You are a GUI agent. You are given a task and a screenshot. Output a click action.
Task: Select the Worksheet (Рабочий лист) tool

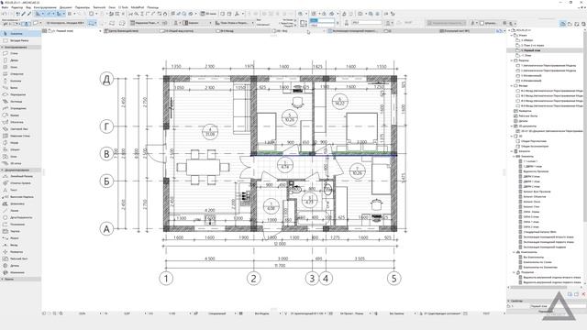[x=20, y=258]
